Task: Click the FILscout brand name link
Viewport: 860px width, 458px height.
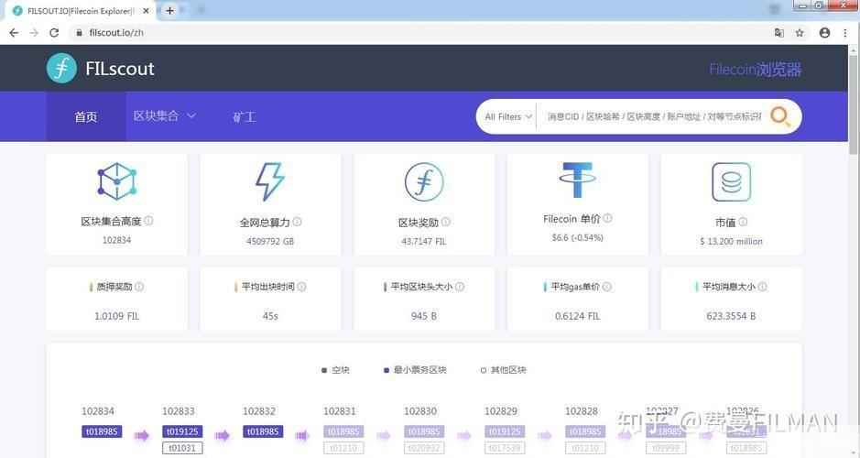Action: point(120,69)
